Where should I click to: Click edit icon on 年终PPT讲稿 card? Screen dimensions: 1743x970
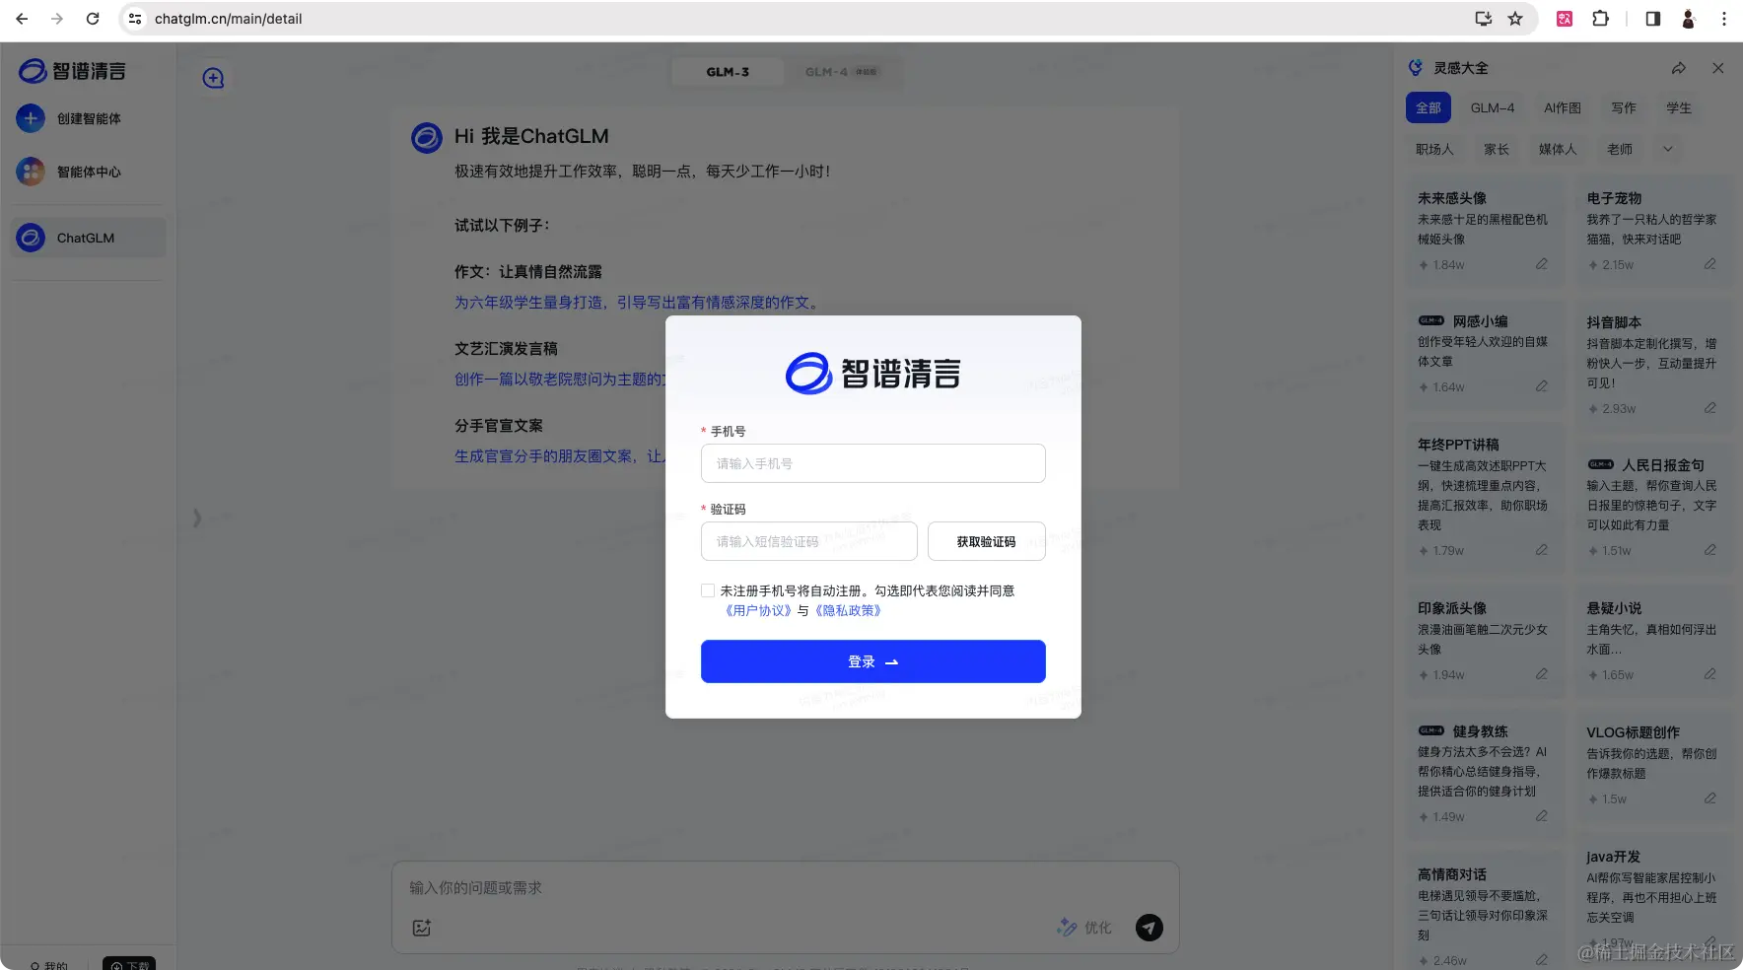click(x=1542, y=550)
